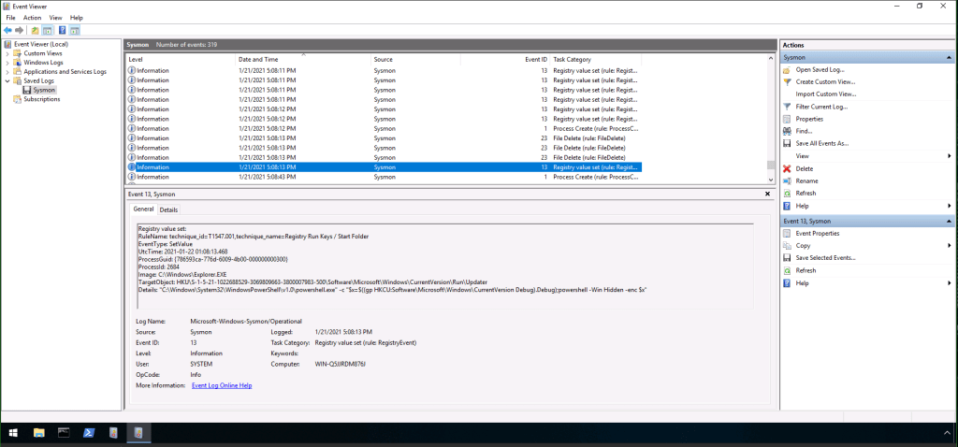Switch to the Details tab

click(x=168, y=209)
